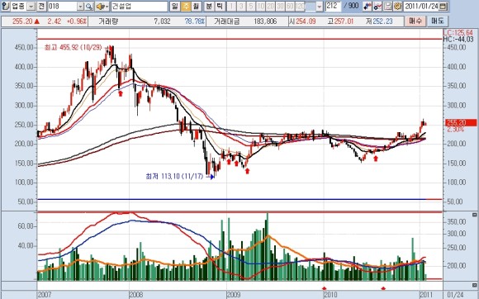Switch chart to monthly 월 period

(196, 6)
